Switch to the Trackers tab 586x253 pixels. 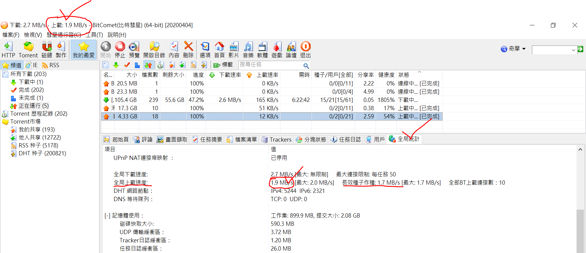click(277, 139)
